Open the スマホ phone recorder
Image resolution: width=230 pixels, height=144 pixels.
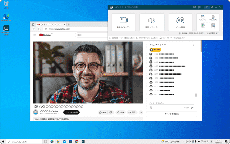click(x=203, y=26)
